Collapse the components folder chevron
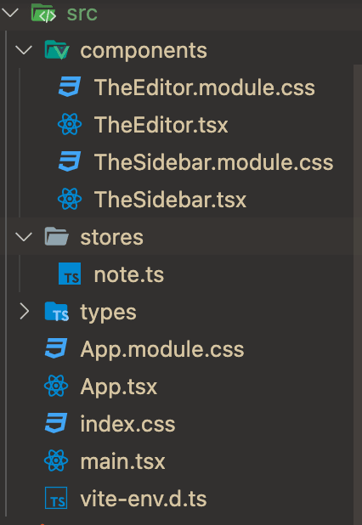This screenshot has height=525, width=362. (x=24, y=50)
